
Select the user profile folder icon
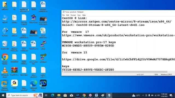point(5,6)
